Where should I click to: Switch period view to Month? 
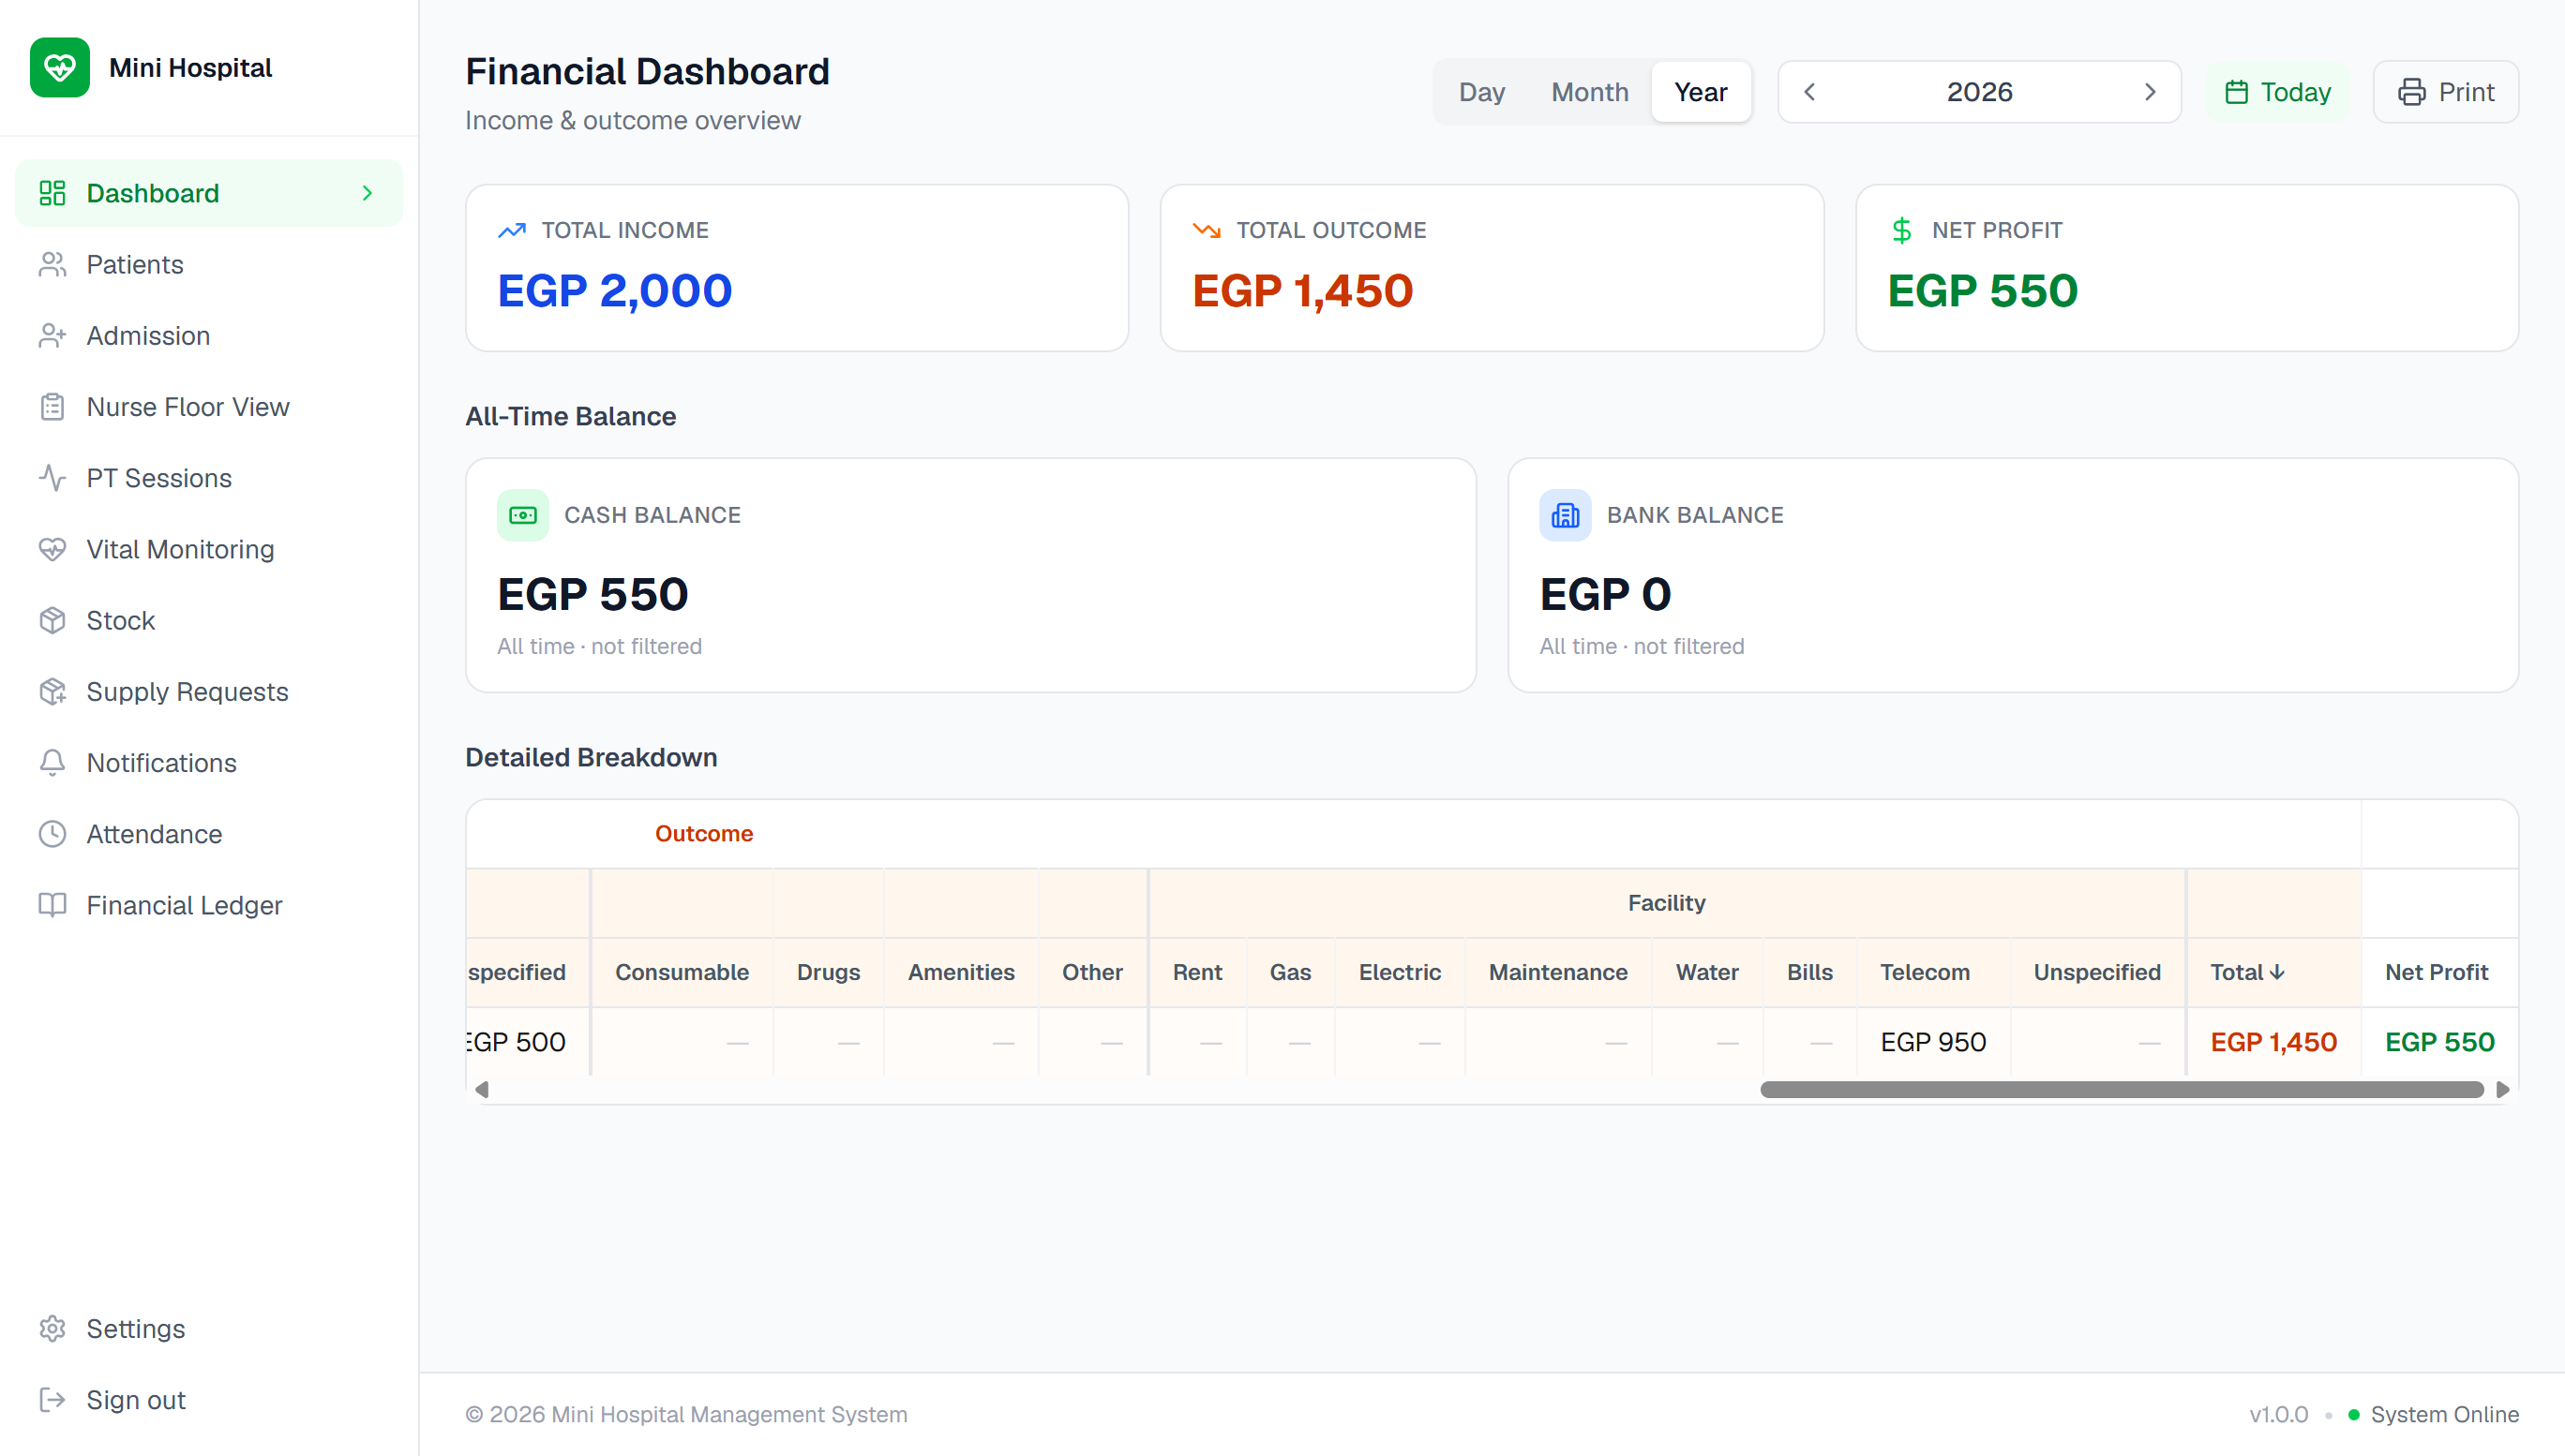tap(1590, 92)
